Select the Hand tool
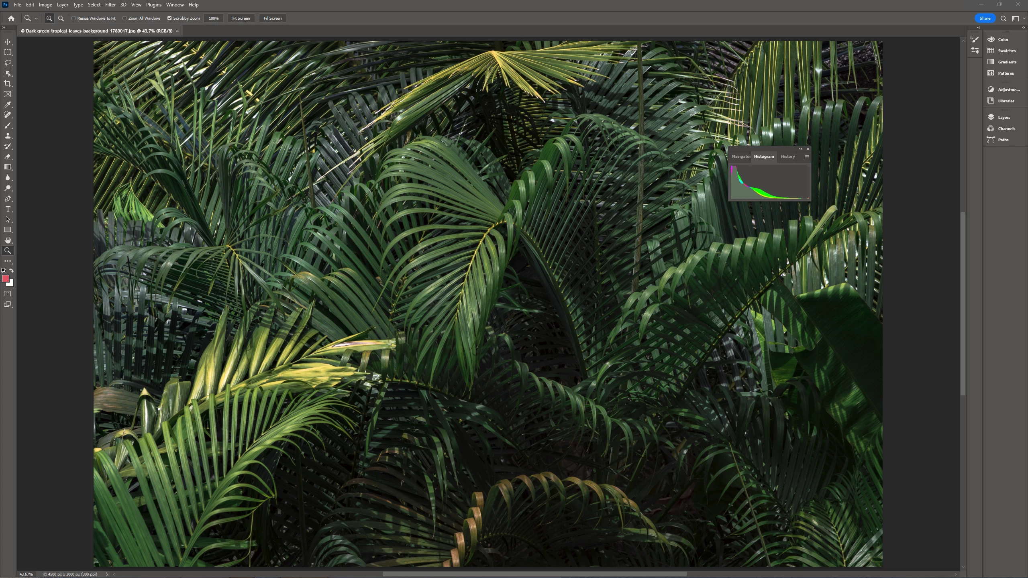Screen dimensions: 1028x578 point(8,240)
